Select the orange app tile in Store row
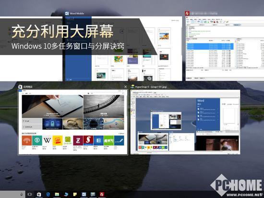Viewport: 264px width, 198px height. tap(27, 140)
